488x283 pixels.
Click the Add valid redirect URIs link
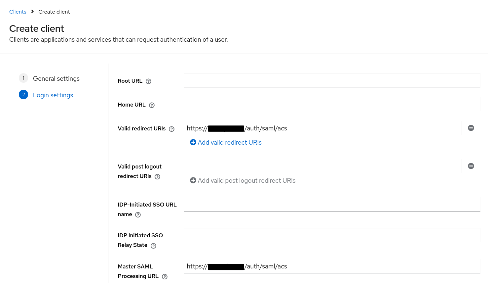tap(229, 142)
